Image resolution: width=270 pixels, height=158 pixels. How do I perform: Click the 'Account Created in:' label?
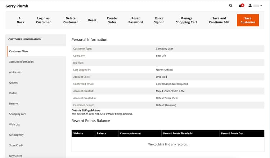tap(85, 98)
